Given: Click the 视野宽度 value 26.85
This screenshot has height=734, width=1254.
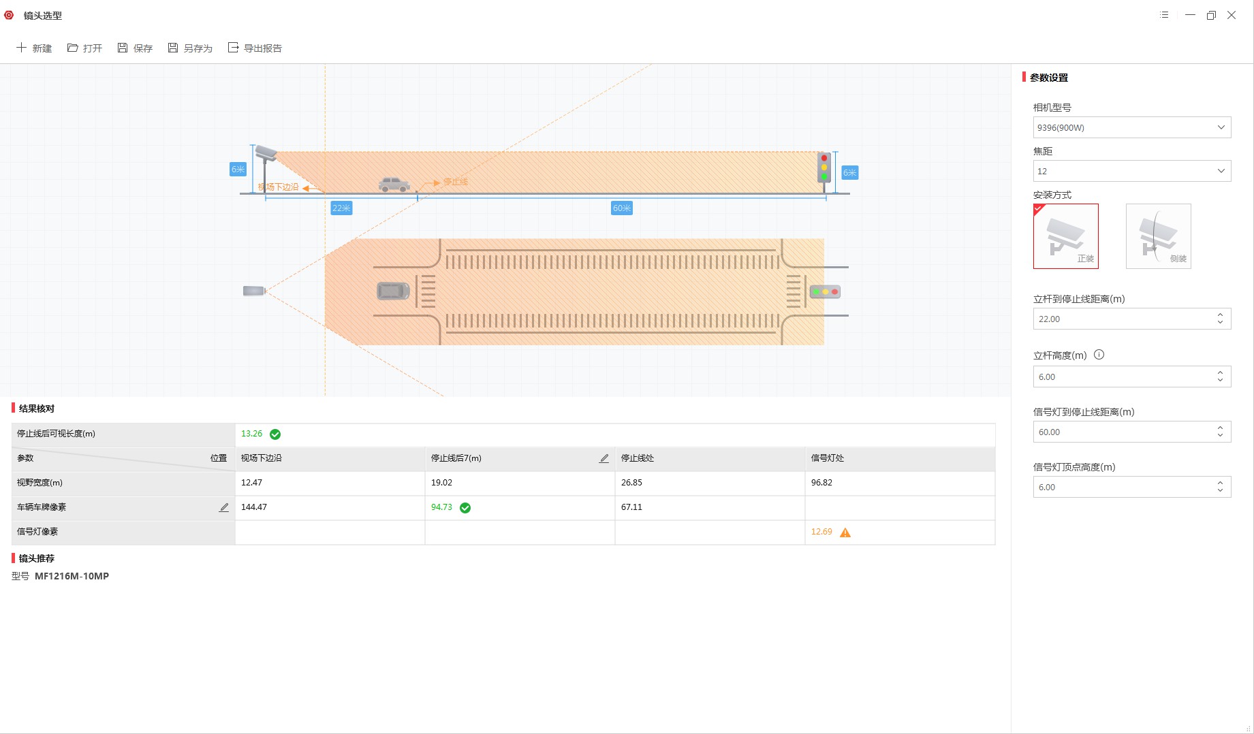Looking at the screenshot, I should tap(631, 482).
